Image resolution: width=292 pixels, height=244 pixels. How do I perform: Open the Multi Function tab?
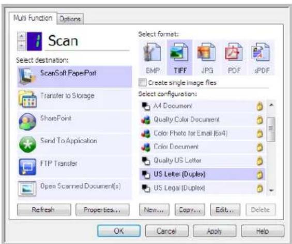(x=33, y=18)
